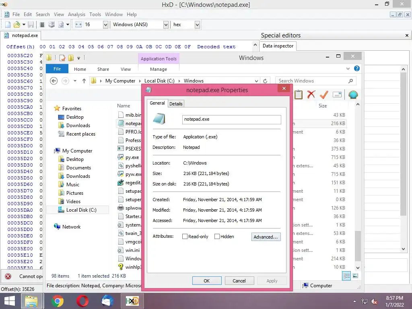Click the New file icon in HxD toolbar
The height and width of the screenshot is (309, 412).
8,25
